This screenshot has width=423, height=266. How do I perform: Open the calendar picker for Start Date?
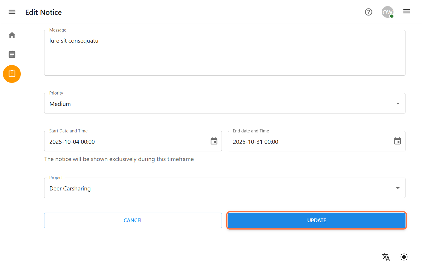(214, 141)
